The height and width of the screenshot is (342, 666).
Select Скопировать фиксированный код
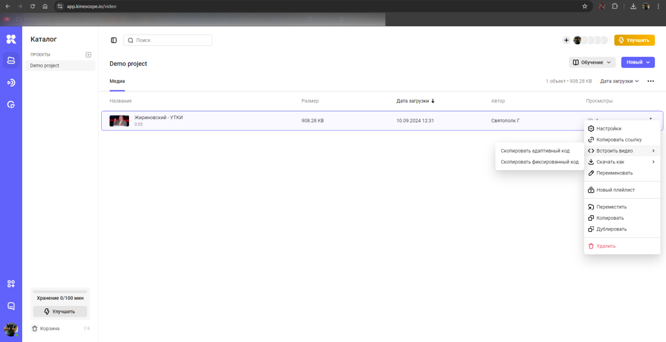[540, 162]
